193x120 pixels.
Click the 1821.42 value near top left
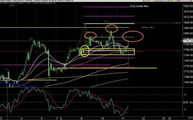(x=12, y=6)
